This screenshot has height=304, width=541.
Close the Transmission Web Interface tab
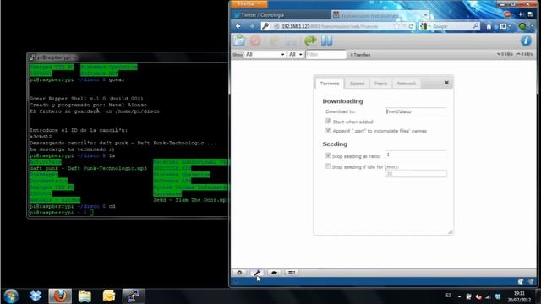click(425, 15)
